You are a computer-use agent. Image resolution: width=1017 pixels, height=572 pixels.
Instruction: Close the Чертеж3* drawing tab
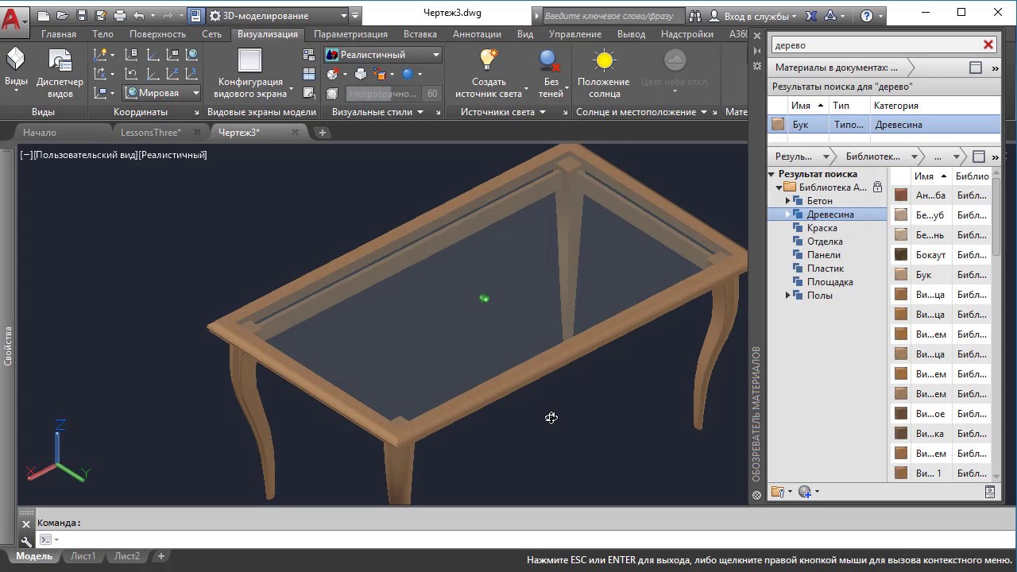point(296,133)
